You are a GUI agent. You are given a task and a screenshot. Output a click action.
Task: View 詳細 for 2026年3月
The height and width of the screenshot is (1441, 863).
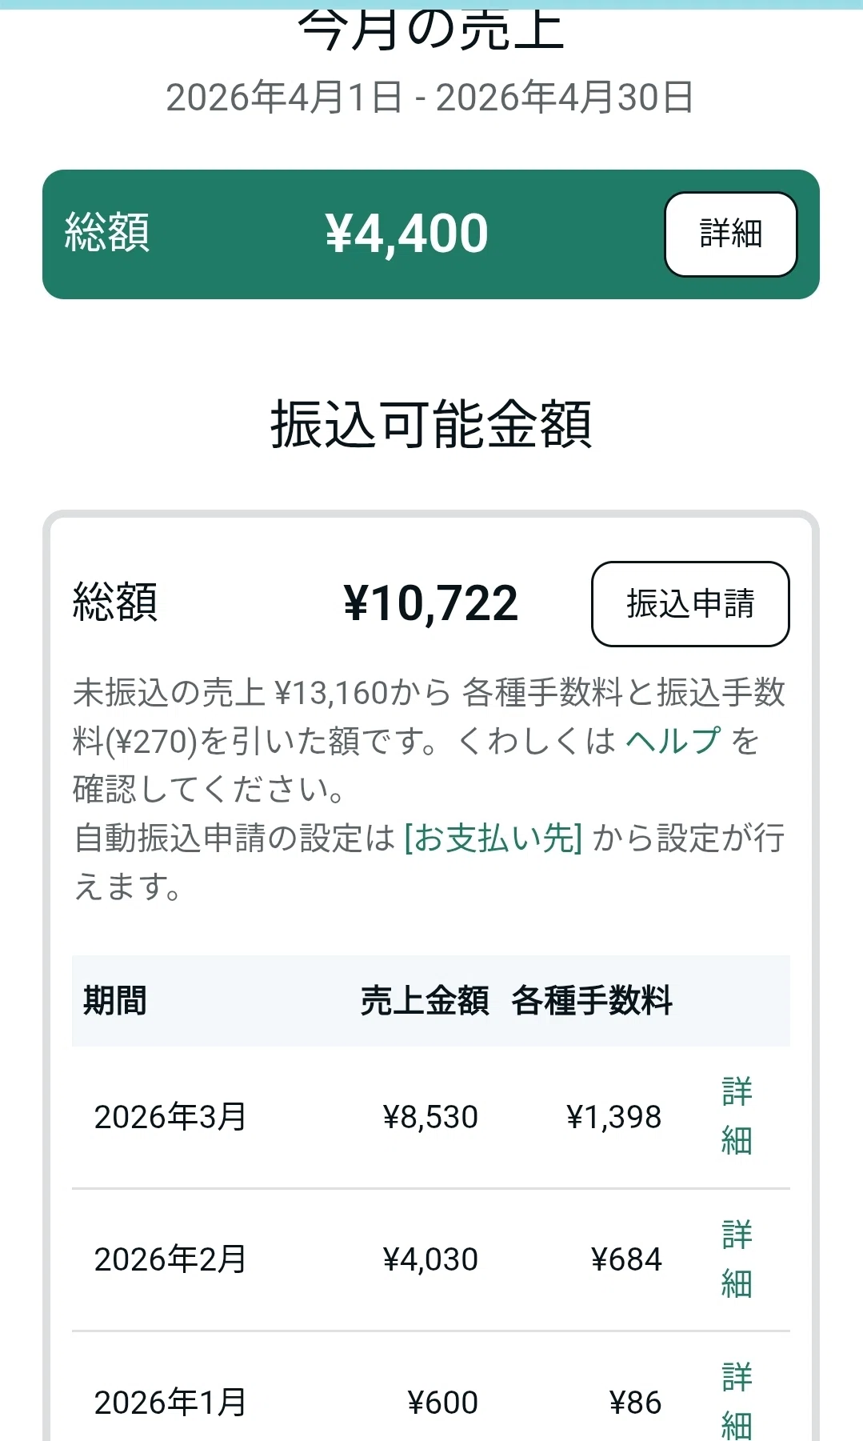pos(737,1116)
